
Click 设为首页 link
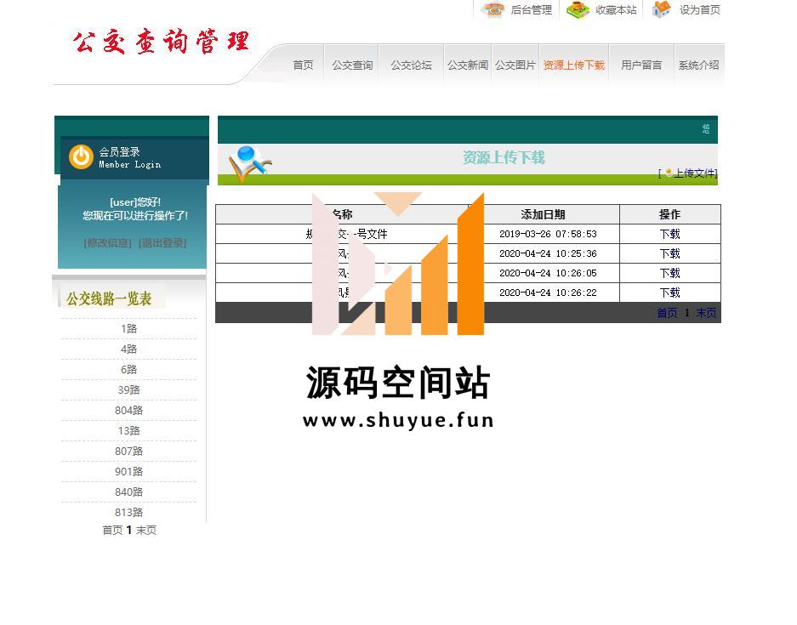coord(700,9)
